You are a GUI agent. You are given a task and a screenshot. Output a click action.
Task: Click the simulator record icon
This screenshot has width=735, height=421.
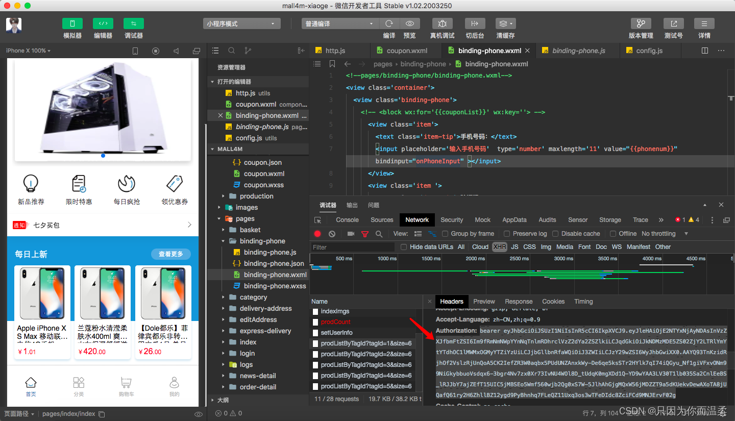pos(156,51)
